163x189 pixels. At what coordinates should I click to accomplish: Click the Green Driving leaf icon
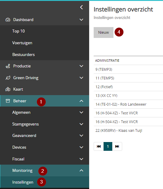tap(8, 78)
